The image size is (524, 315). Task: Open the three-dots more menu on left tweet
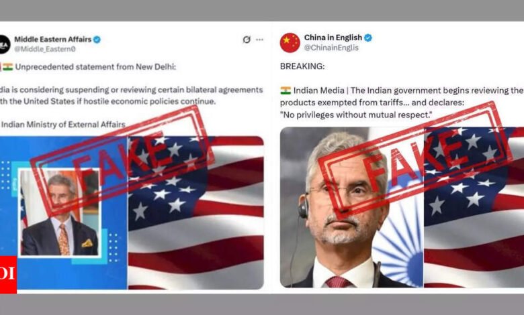(x=260, y=40)
